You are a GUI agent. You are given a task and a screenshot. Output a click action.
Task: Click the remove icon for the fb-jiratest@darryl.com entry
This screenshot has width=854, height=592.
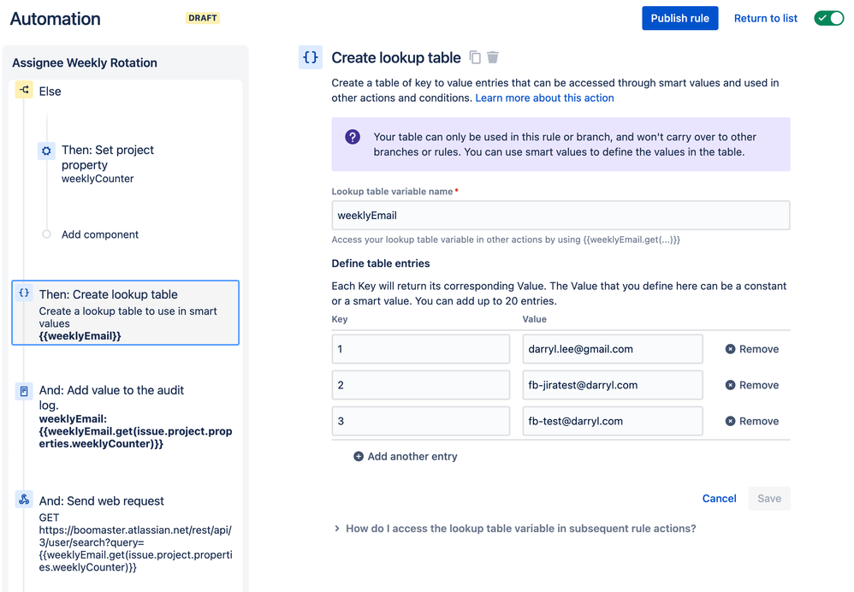[x=731, y=385]
